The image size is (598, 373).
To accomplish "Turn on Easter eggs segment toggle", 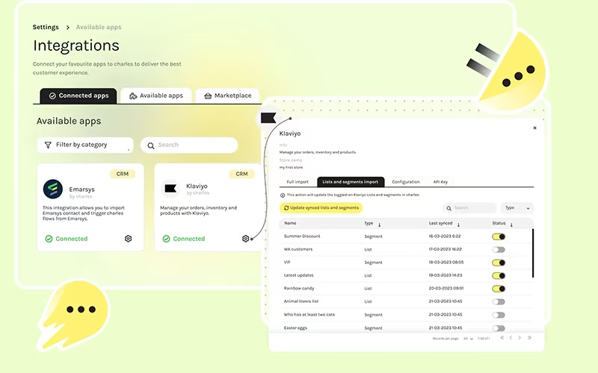I will [x=499, y=328].
